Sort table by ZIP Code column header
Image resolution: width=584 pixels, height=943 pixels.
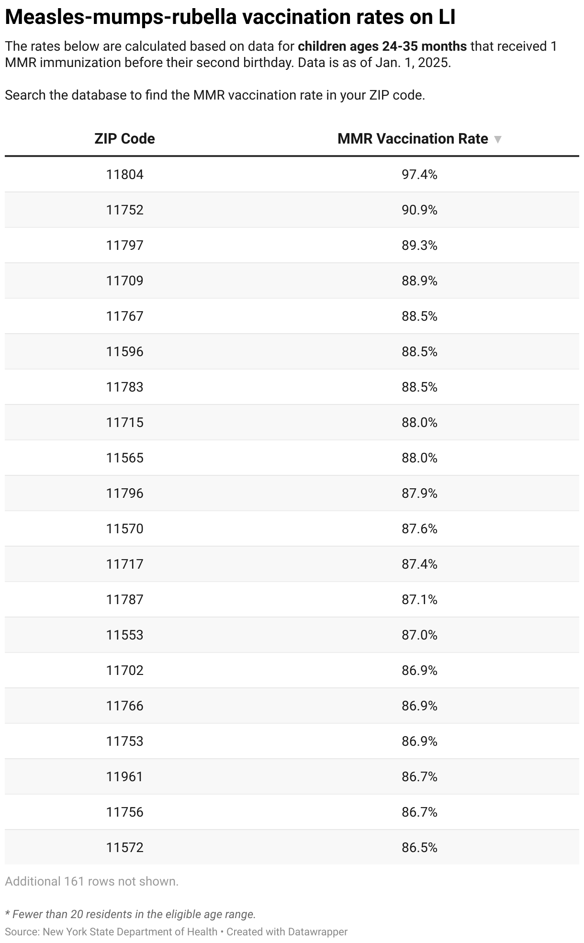pos(124,139)
